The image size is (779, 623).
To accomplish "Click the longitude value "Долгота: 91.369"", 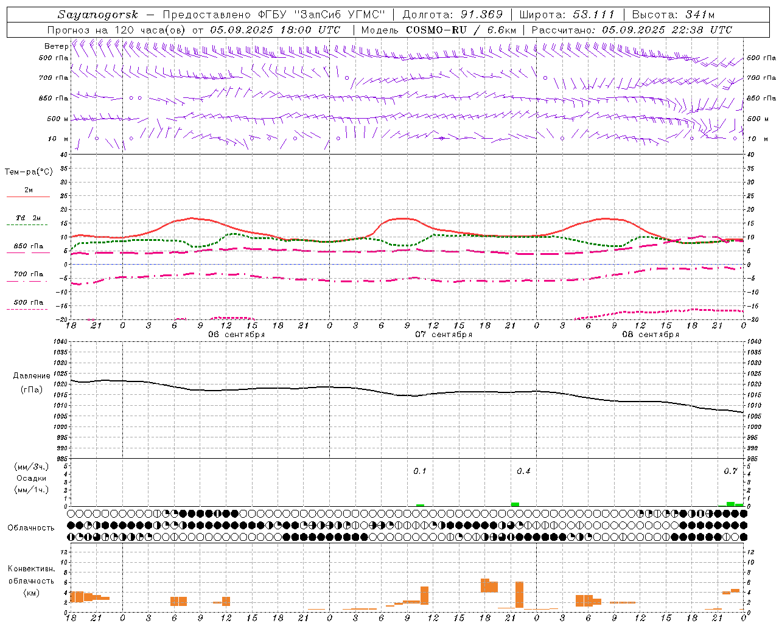I will pyautogui.click(x=453, y=15).
